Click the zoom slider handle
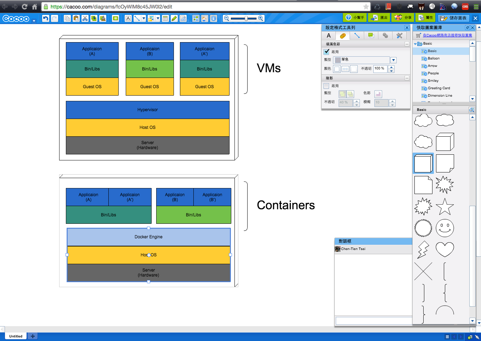Viewport: 481px width, 341px height. point(246,18)
